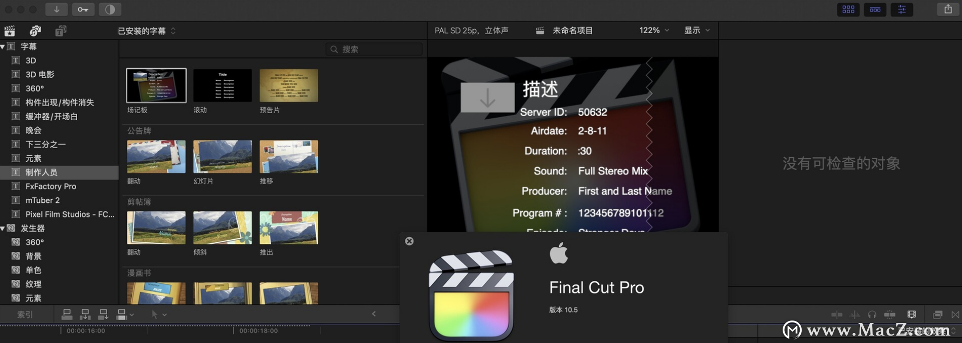Toggle audio skimming waveform icon
Image resolution: width=962 pixels, height=343 pixels.
coord(855,314)
